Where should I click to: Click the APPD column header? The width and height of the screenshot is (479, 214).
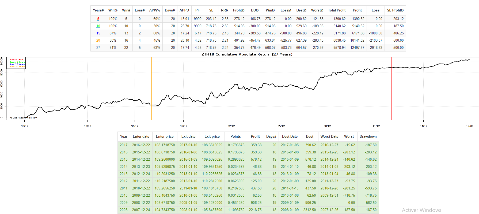pos(184,10)
